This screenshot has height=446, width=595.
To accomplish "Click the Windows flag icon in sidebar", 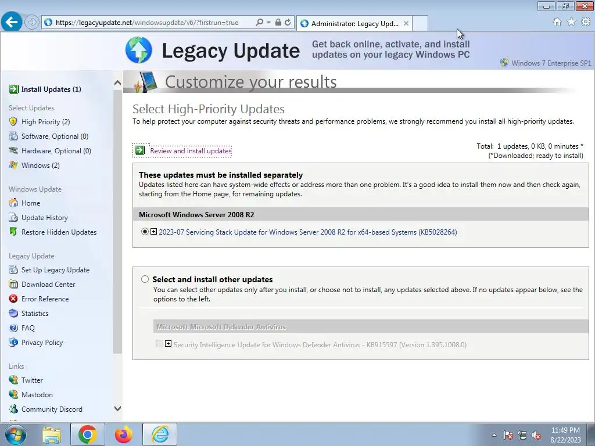I will point(13,166).
